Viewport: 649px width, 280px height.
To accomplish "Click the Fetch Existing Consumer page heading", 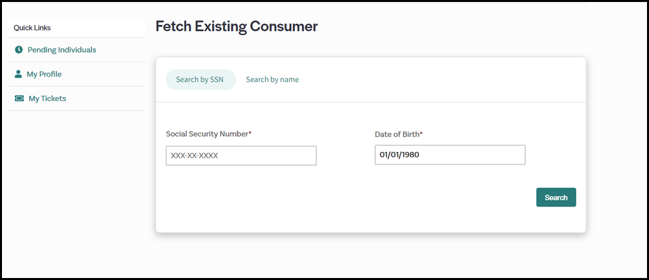I will pyautogui.click(x=236, y=26).
